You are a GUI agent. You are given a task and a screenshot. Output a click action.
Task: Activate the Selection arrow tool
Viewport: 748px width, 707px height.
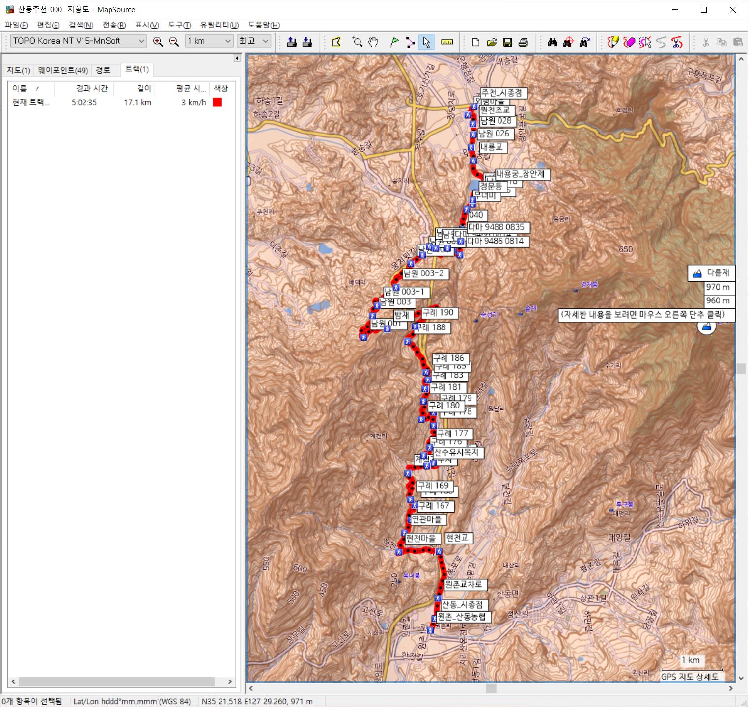click(x=426, y=42)
